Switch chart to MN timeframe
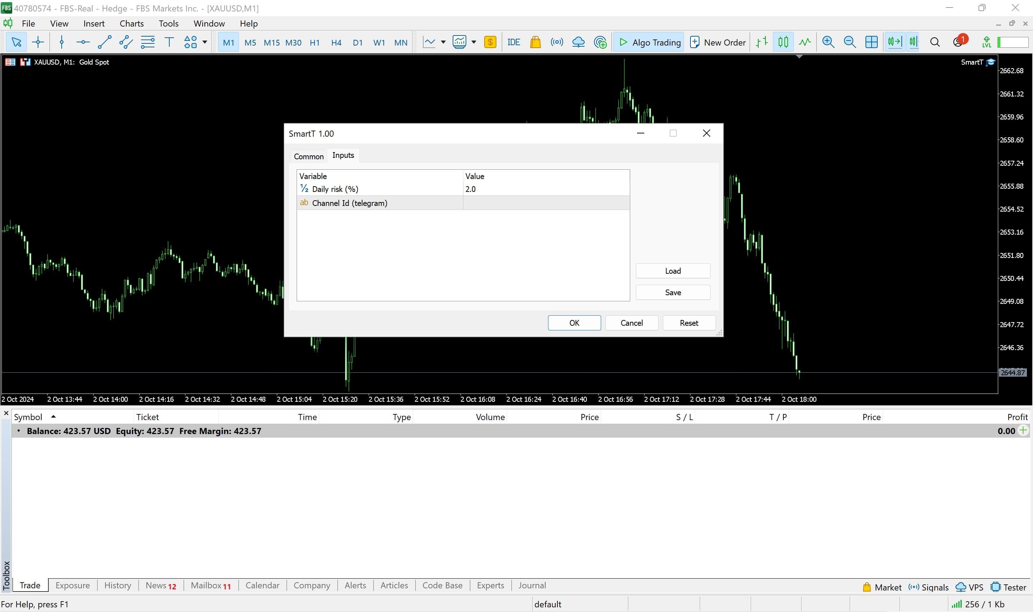This screenshot has width=1033, height=612. [x=401, y=42]
